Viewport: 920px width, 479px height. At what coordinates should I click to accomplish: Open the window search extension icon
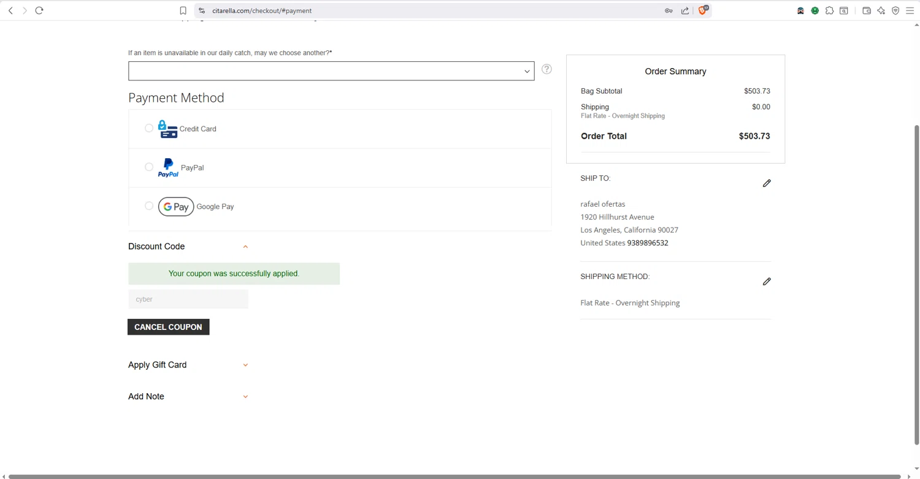pos(844,10)
